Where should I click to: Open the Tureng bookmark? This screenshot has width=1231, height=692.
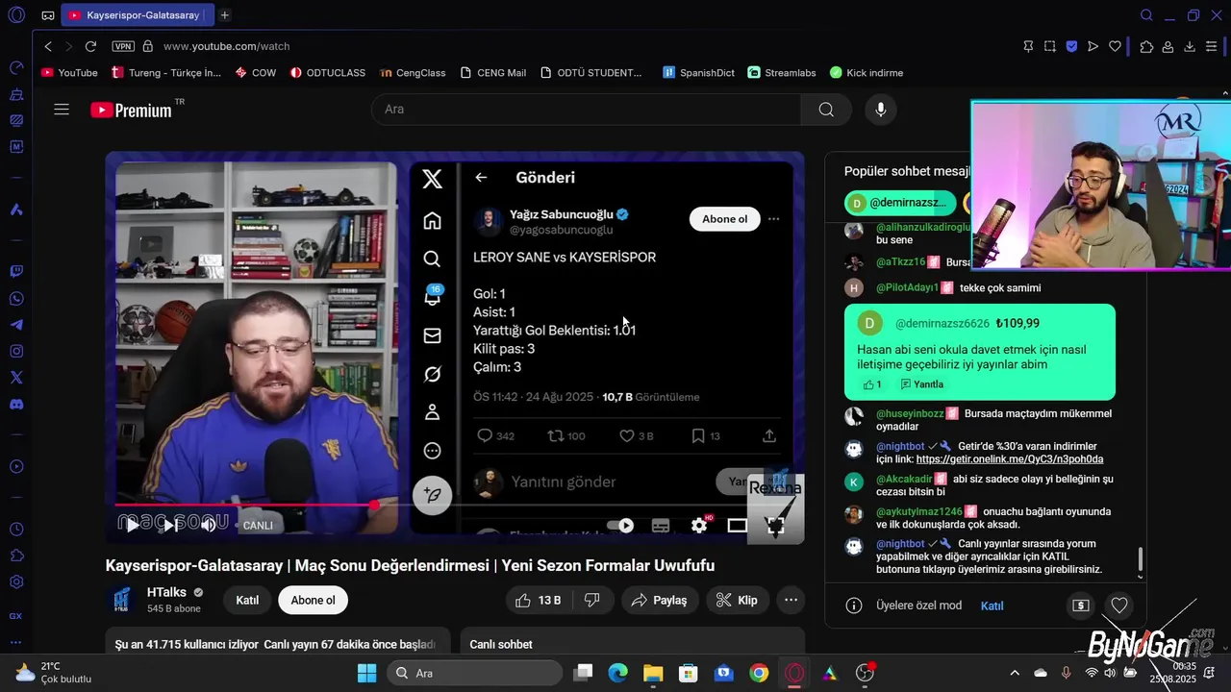pos(166,73)
